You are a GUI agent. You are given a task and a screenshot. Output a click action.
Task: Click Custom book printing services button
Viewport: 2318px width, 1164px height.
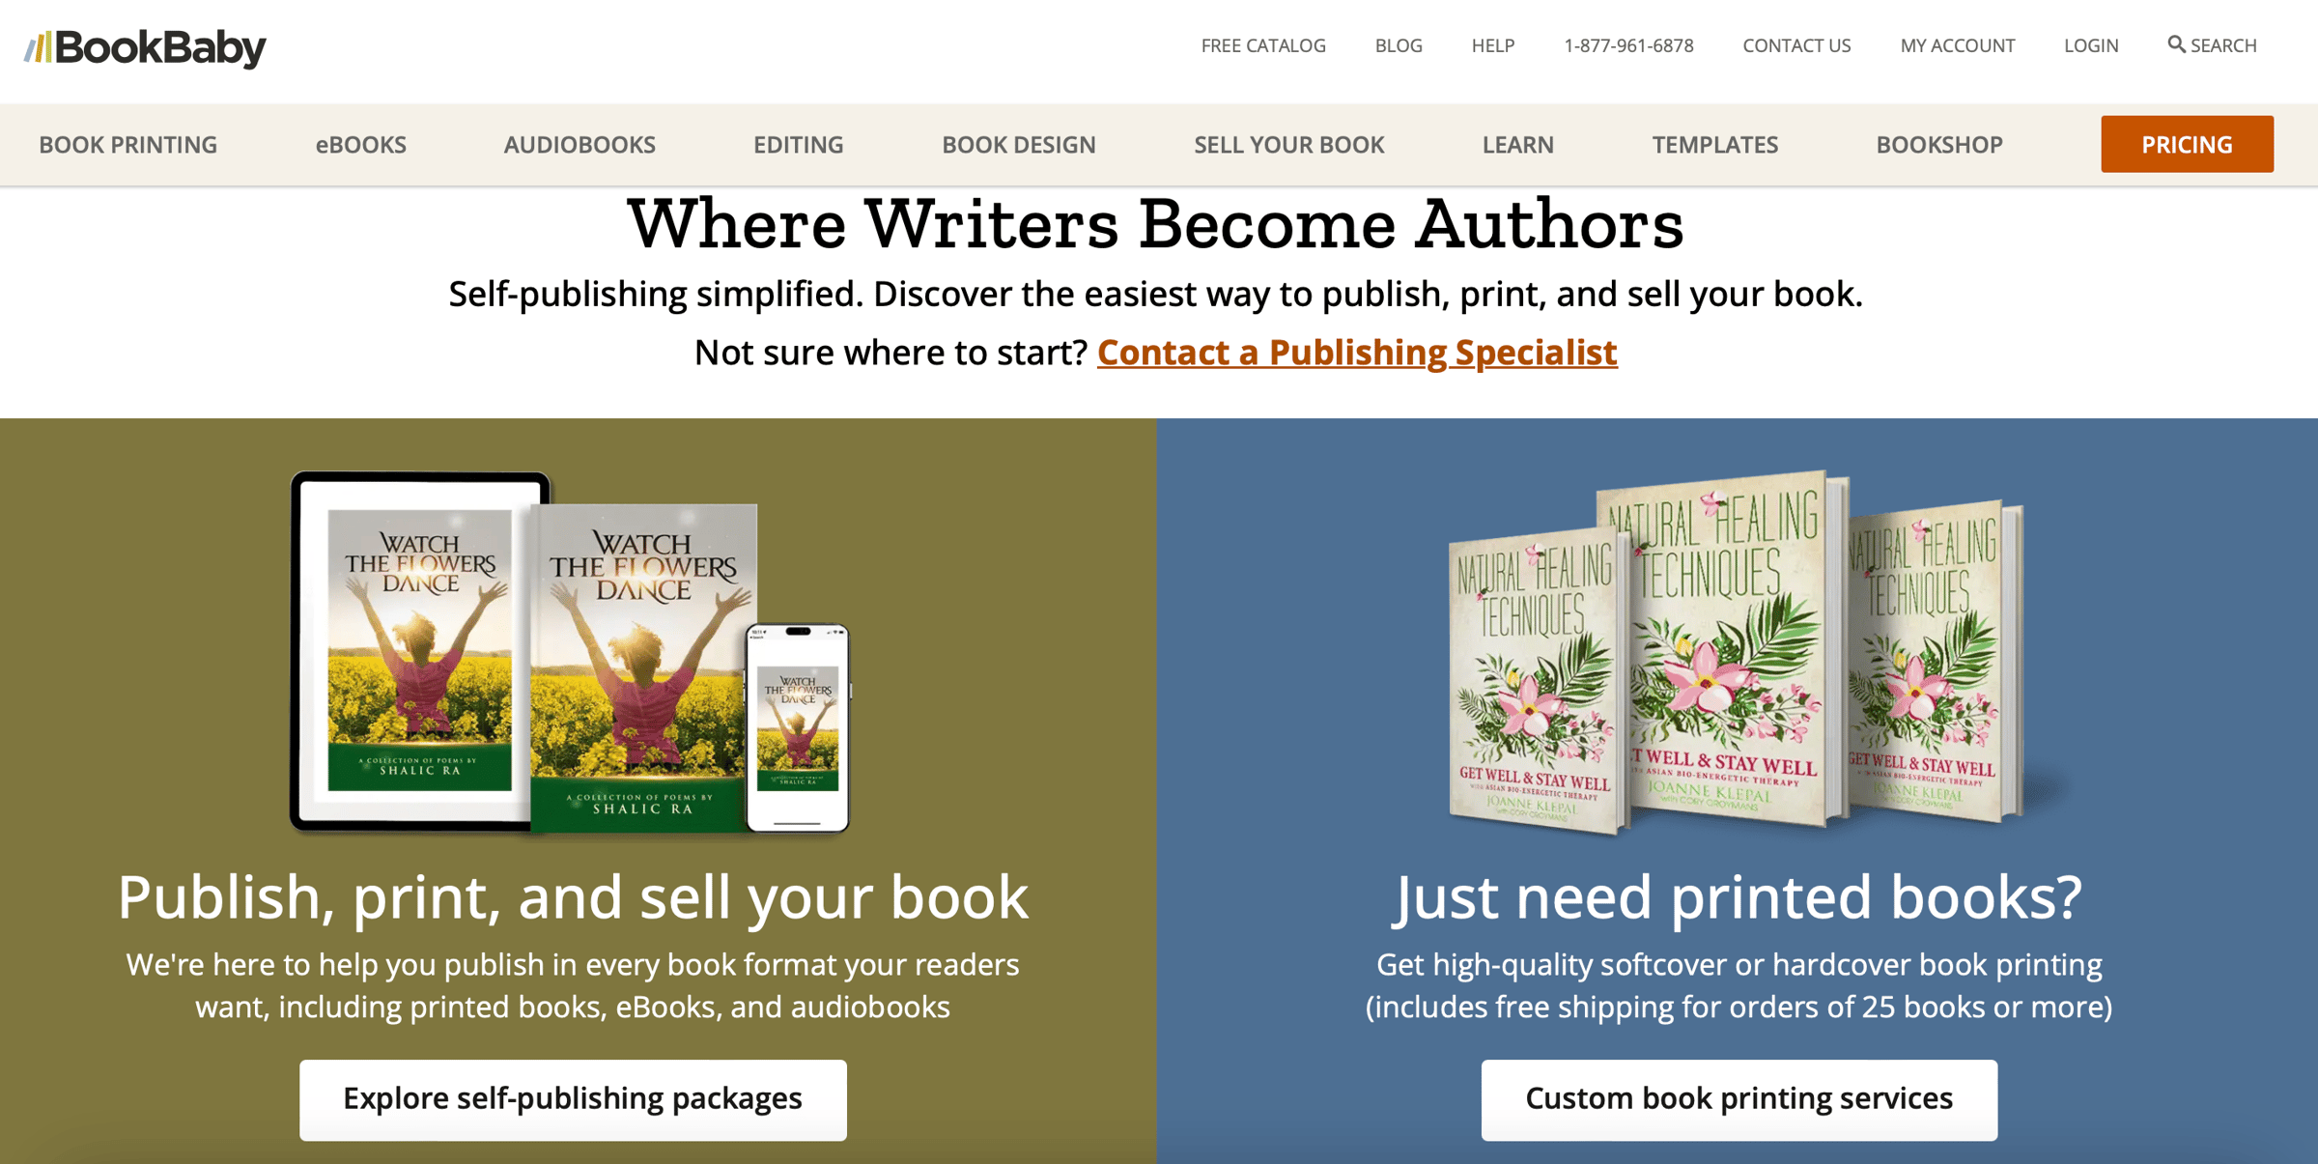pos(1738,1099)
